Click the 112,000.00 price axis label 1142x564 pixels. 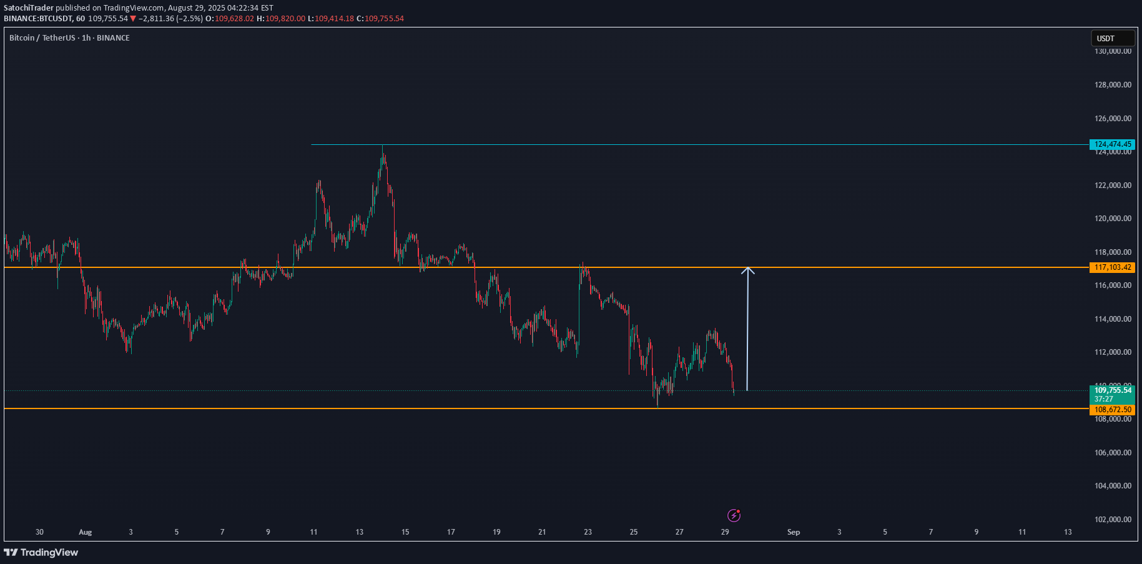pos(1113,352)
